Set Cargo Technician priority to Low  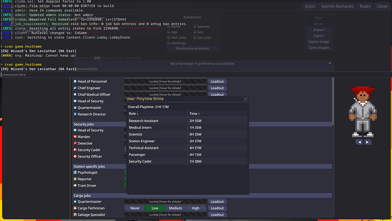point(155,208)
